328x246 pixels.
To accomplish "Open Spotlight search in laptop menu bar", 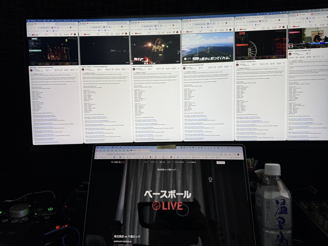I will pos(225,147).
